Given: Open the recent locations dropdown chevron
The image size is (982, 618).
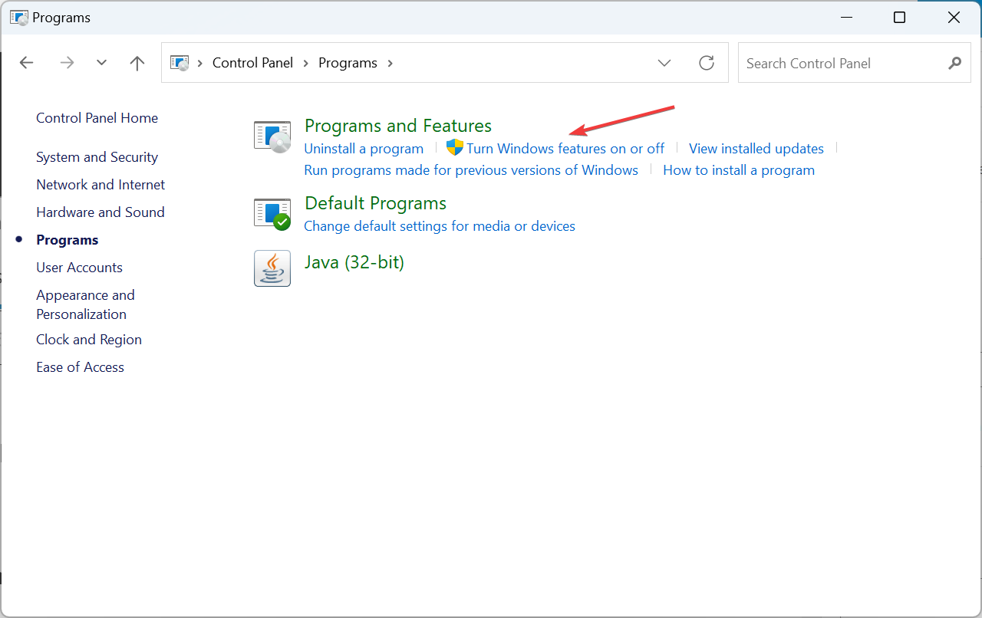Looking at the screenshot, I should point(101,62).
